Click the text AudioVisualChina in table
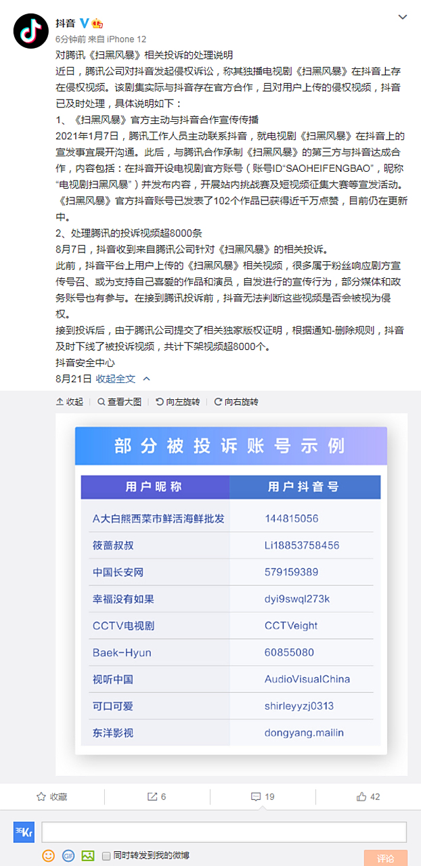The width and height of the screenshot is (421, 866). 307,679
